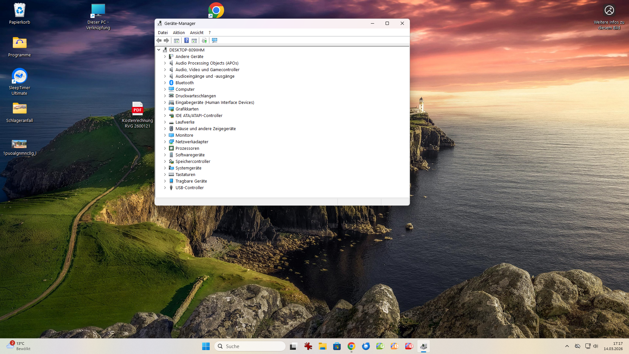The image size is (629, 354).
Task: Open the Windows Start button
Action: coord(206,346)
